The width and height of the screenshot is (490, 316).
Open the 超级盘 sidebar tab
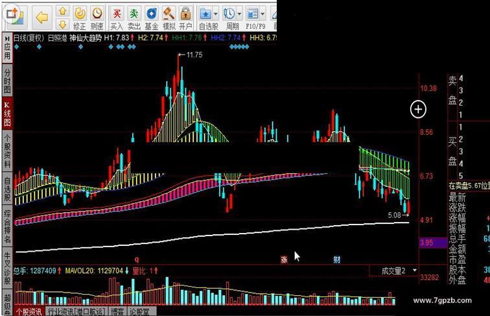tap(7, 302)
